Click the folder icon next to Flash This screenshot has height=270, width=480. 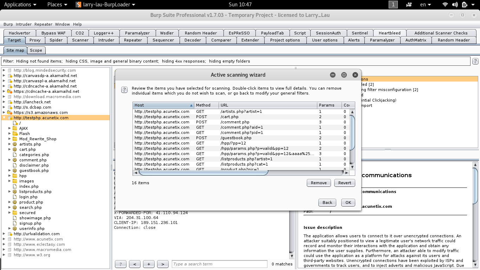15,134
